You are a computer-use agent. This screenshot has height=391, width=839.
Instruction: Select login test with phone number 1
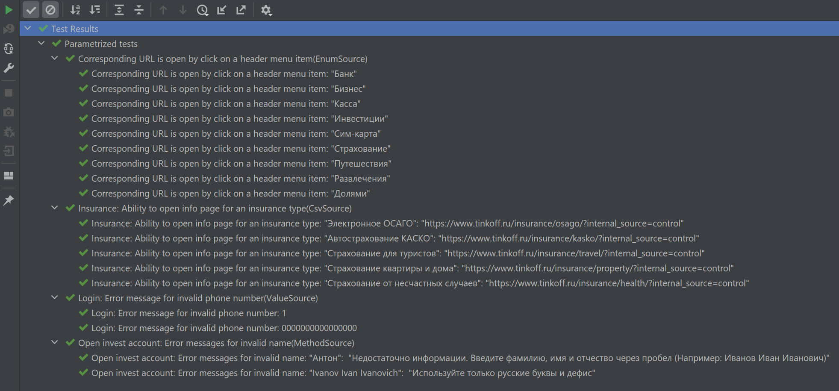[188, 313]
